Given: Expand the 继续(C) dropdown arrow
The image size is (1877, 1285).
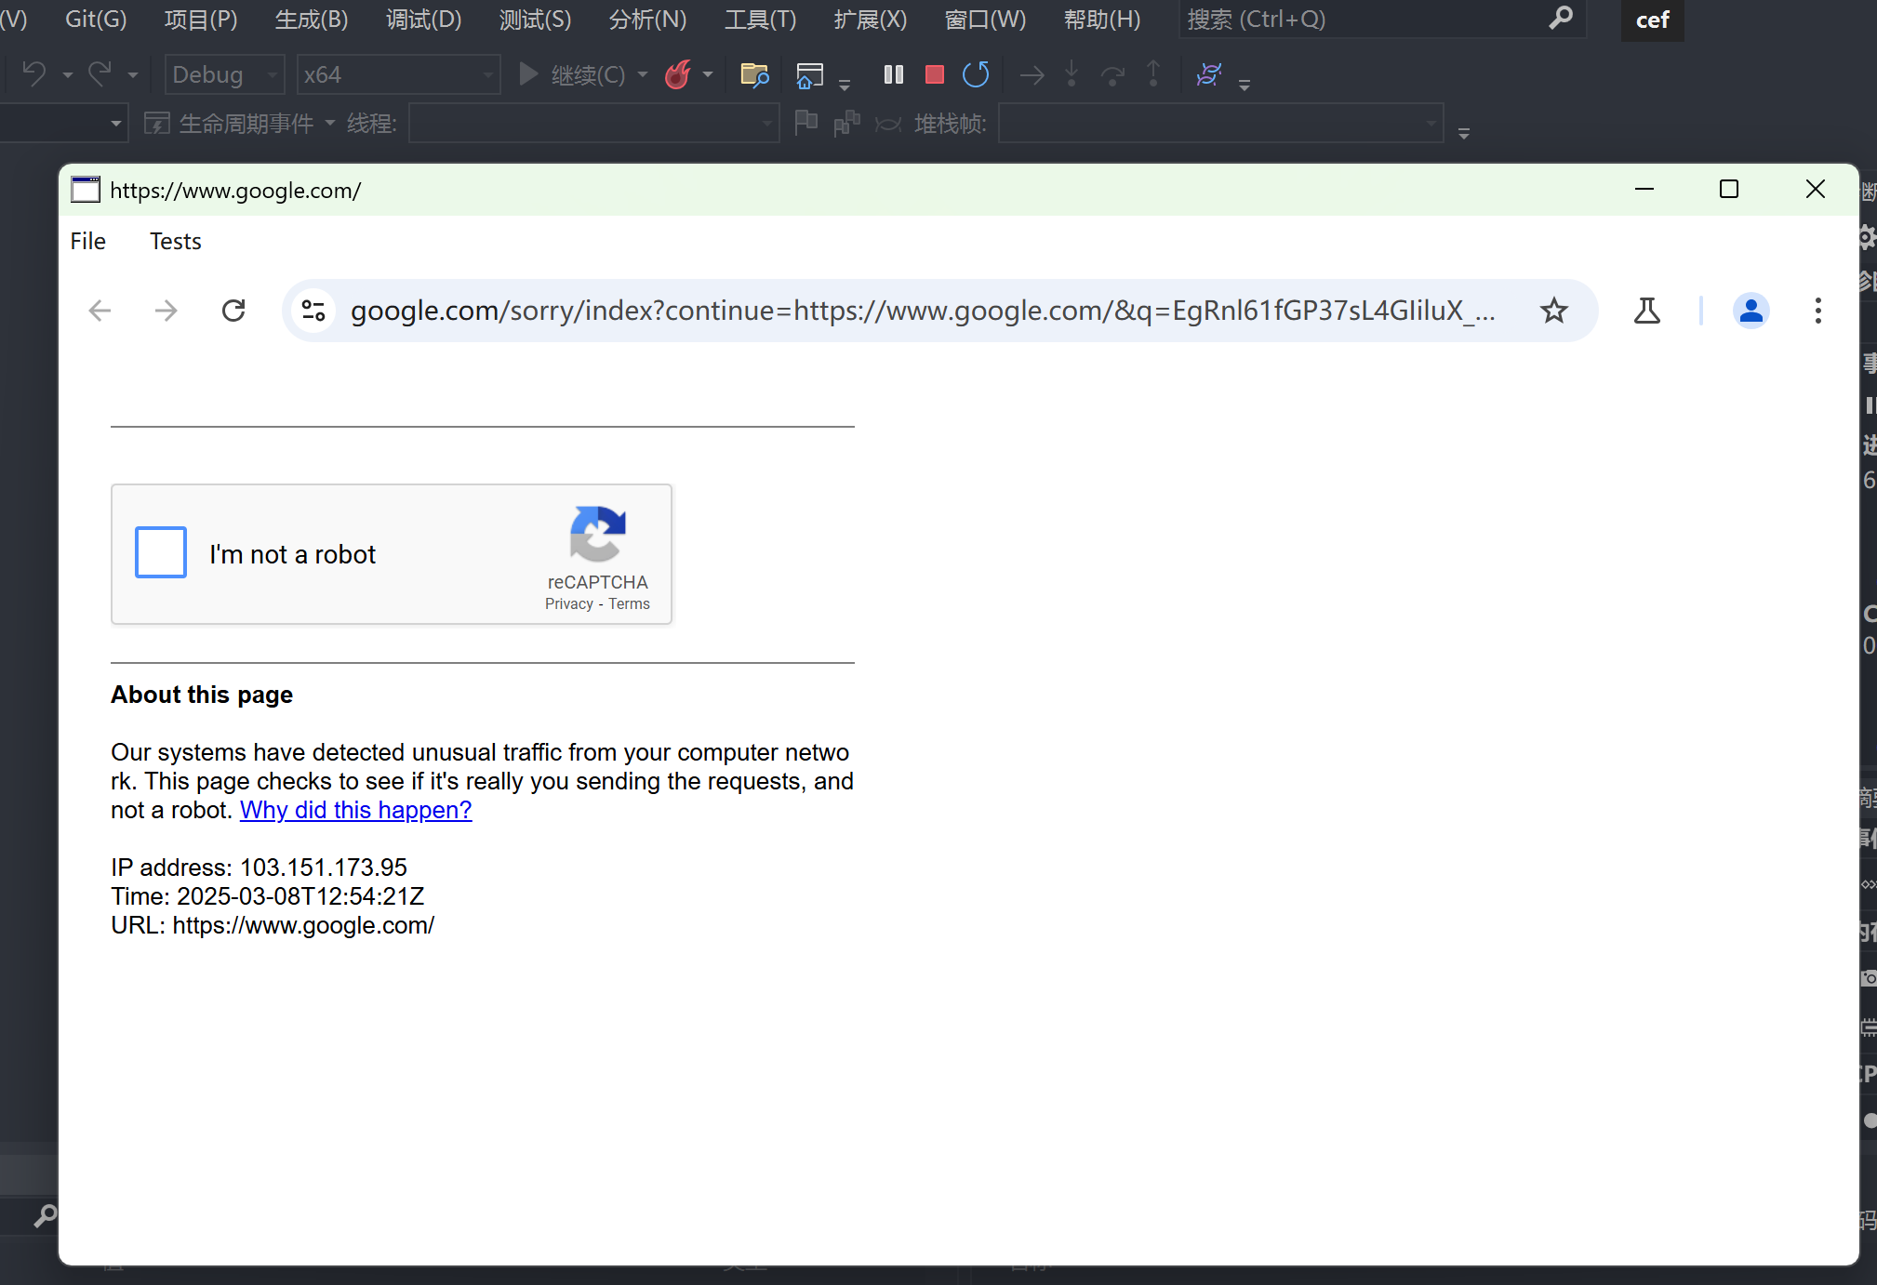Looking at the screenshot, I should click(x=643, y=74).
